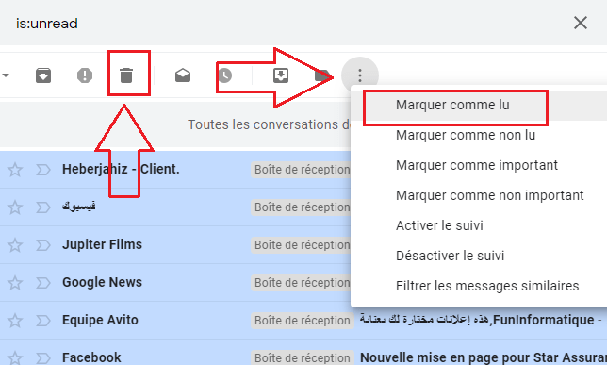Viewport: 607px width, 365px height.
Task: Toggle importance marker for Equipe Avito email
Action: click(43, 321)
